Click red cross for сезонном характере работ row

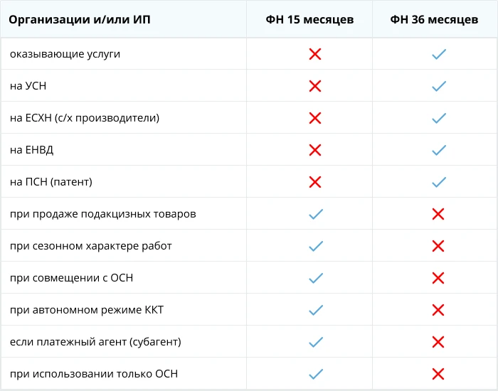point(438,246)
